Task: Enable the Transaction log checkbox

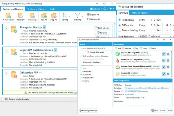Action: [x=120, y=30]
